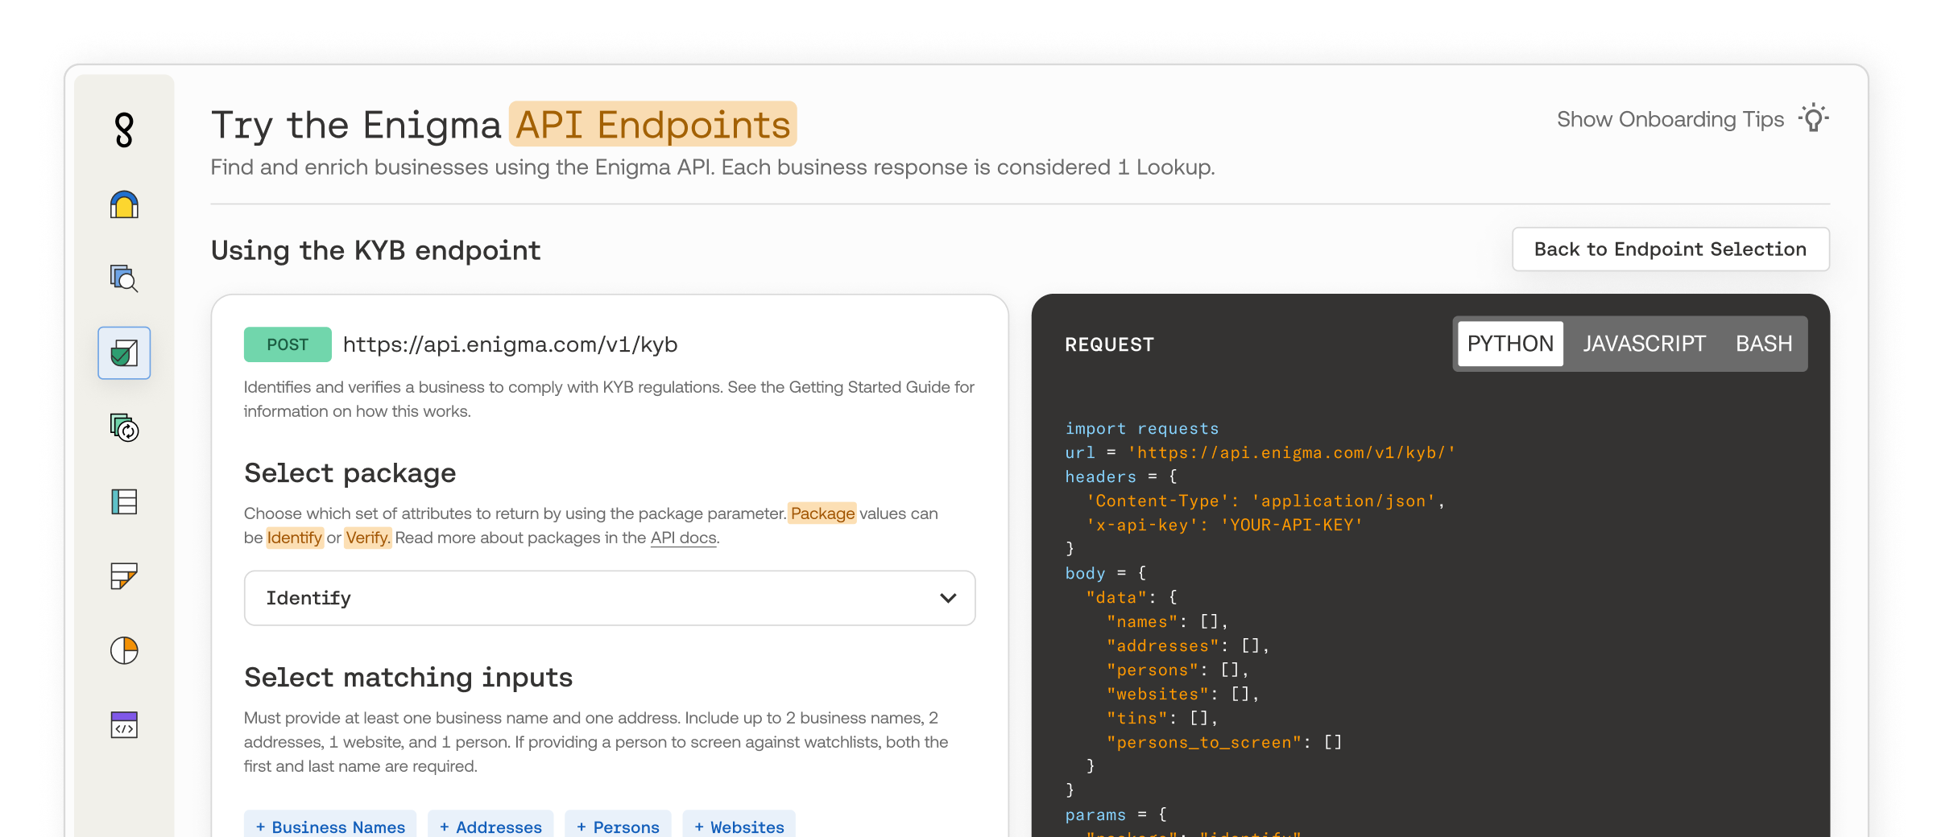Viewport: 1933px width, 837px height.
Task: Open the purple code window icon
Action: pyautogui.click(x=124, y=724)
